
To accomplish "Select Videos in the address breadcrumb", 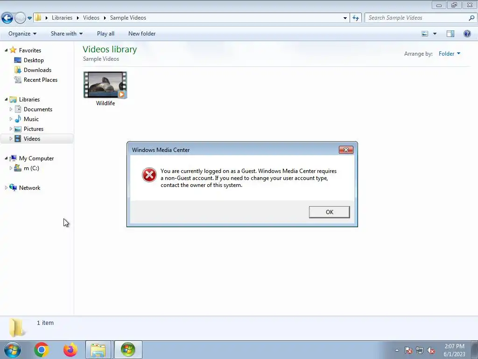I will (x=91, y=18).
